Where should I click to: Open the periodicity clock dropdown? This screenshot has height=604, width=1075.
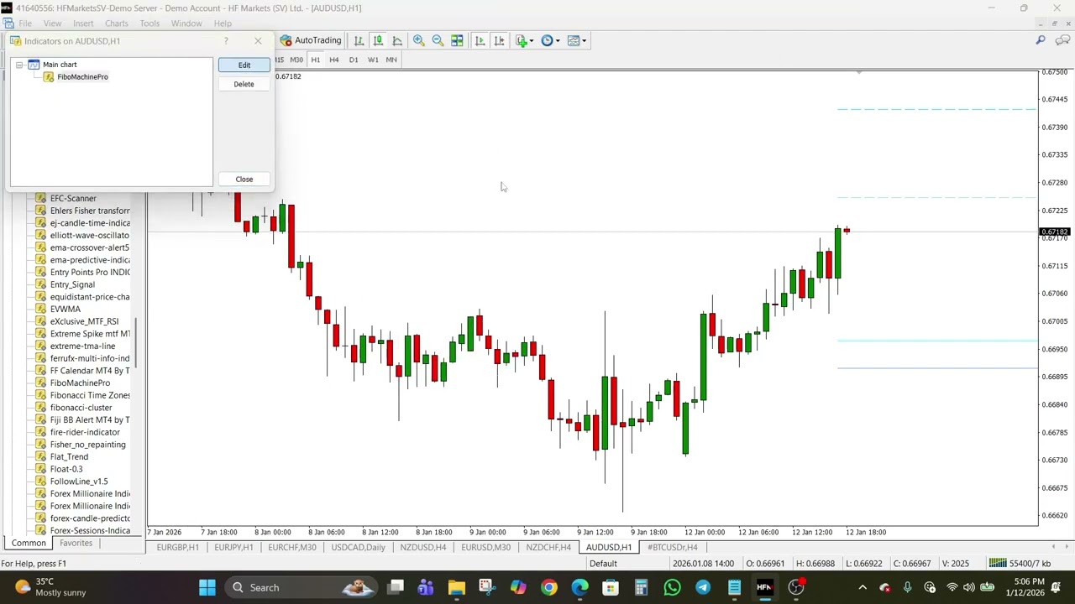pos(550,40)
